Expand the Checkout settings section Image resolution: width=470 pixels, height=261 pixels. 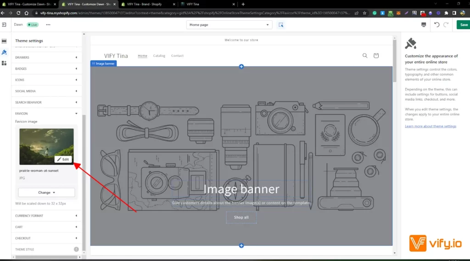tap(46, 238)
